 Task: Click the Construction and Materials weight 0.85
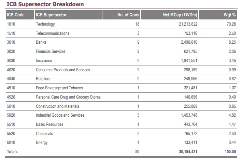[x=232, y=106]
